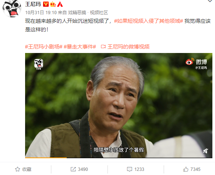This screenshot has height=175, width=215.
Task: Click the orange V verified badge
Action: click(x=46, y=4)
